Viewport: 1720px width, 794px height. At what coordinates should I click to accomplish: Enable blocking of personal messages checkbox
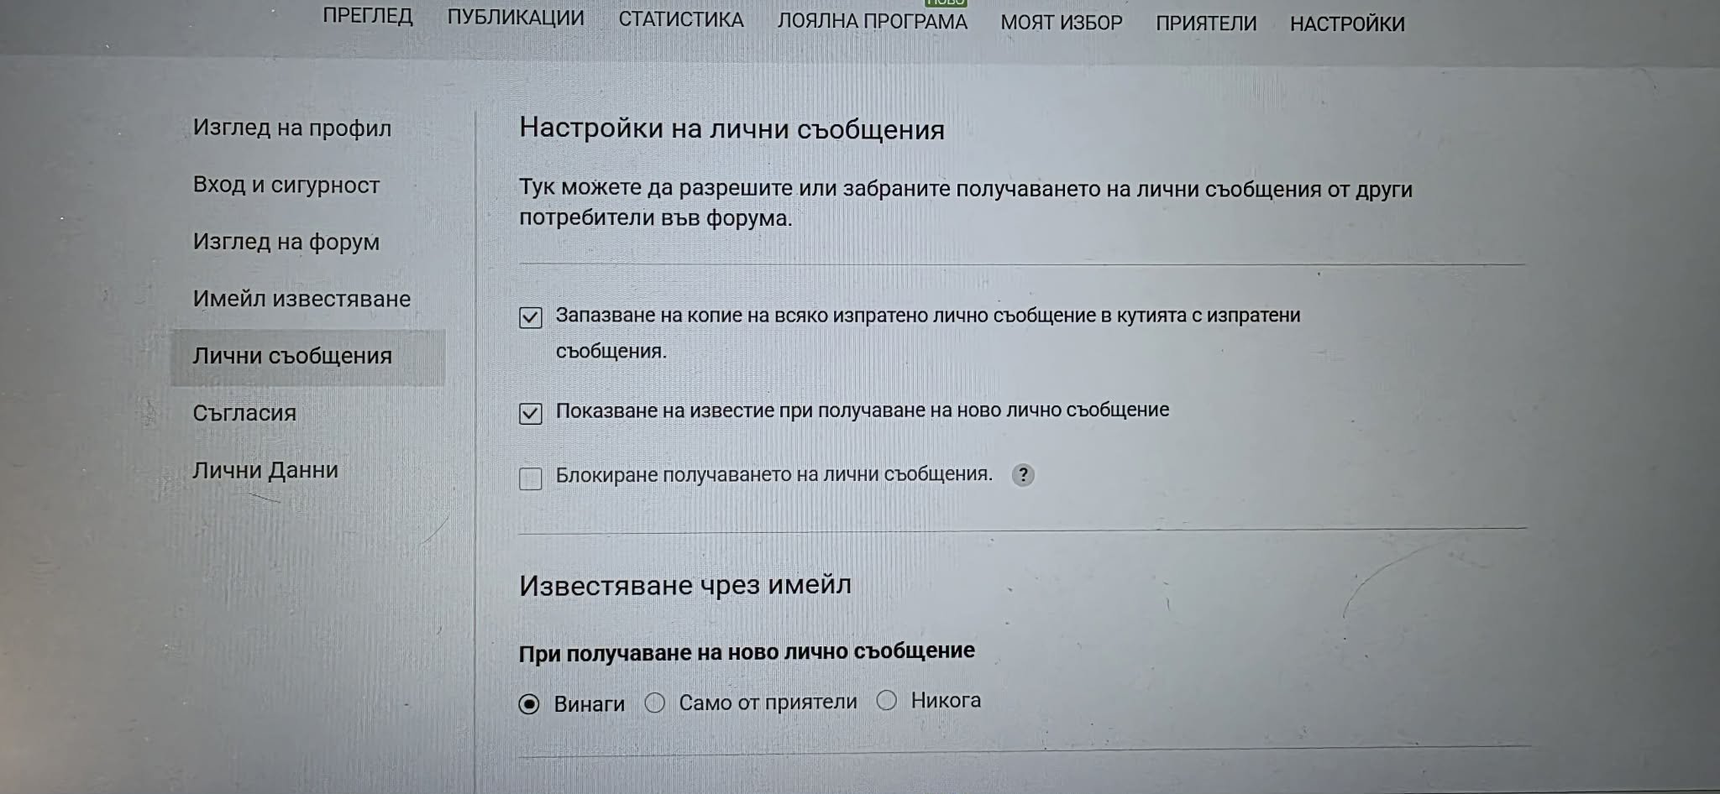coord(531,478)
